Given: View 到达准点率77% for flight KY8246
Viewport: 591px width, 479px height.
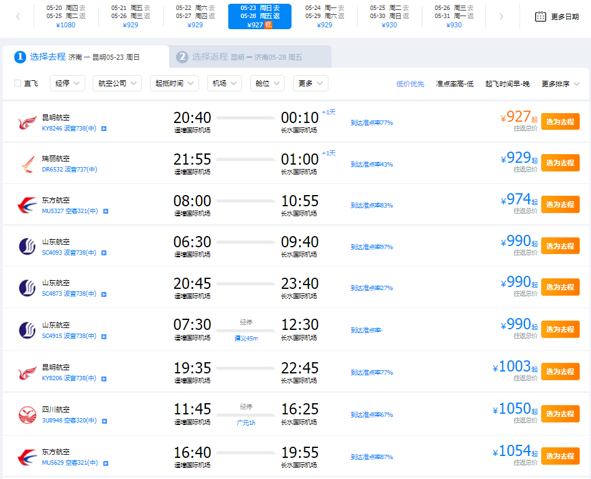Looking at the screenshot, I should click(x=371, y=123).
